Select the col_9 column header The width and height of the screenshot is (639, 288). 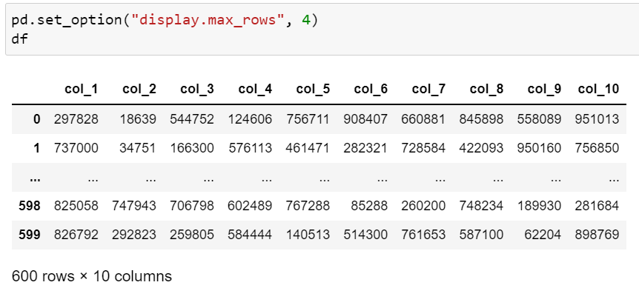point(544,89)
